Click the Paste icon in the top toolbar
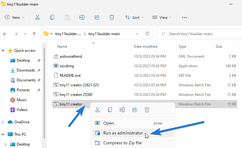242x148 pixels. pos(67,17)
